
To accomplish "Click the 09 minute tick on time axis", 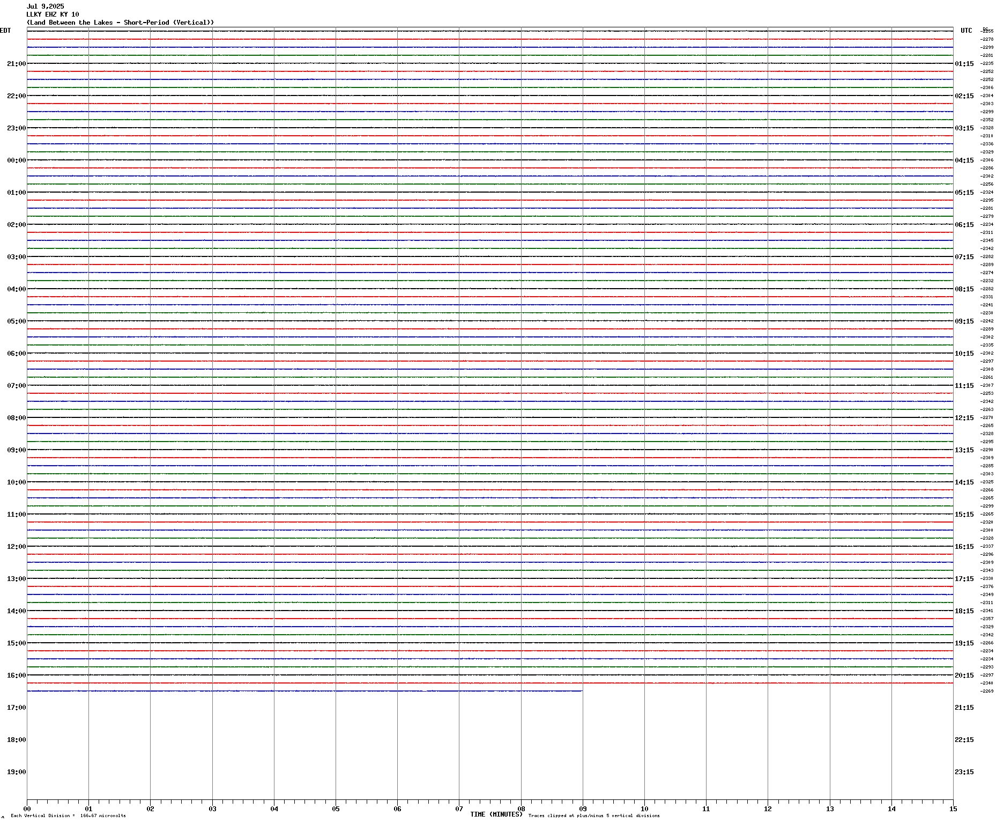I will click(583, 809).
